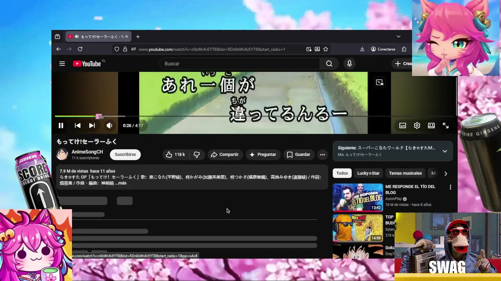This screenshot has height=281, width=501.
Task: Open options for AuronPlay video
Action: pos(450,187)
